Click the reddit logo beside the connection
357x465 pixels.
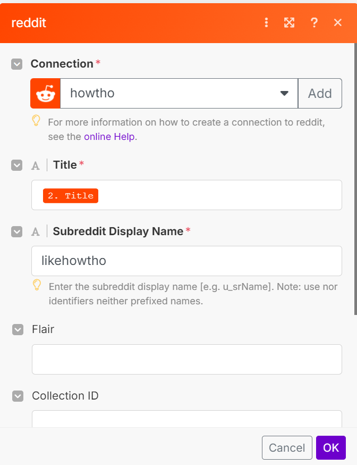(45, 94)
